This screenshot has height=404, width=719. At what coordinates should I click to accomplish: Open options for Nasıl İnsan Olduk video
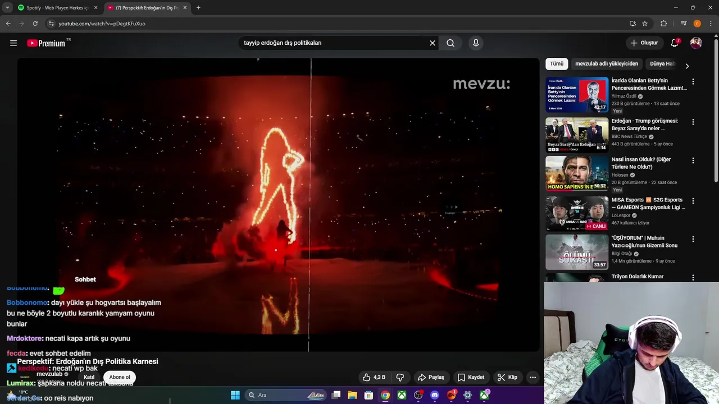tap(693, 160)
